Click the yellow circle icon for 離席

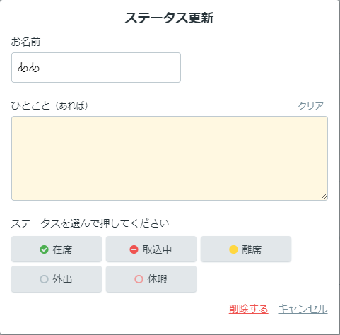coord(233,249)
